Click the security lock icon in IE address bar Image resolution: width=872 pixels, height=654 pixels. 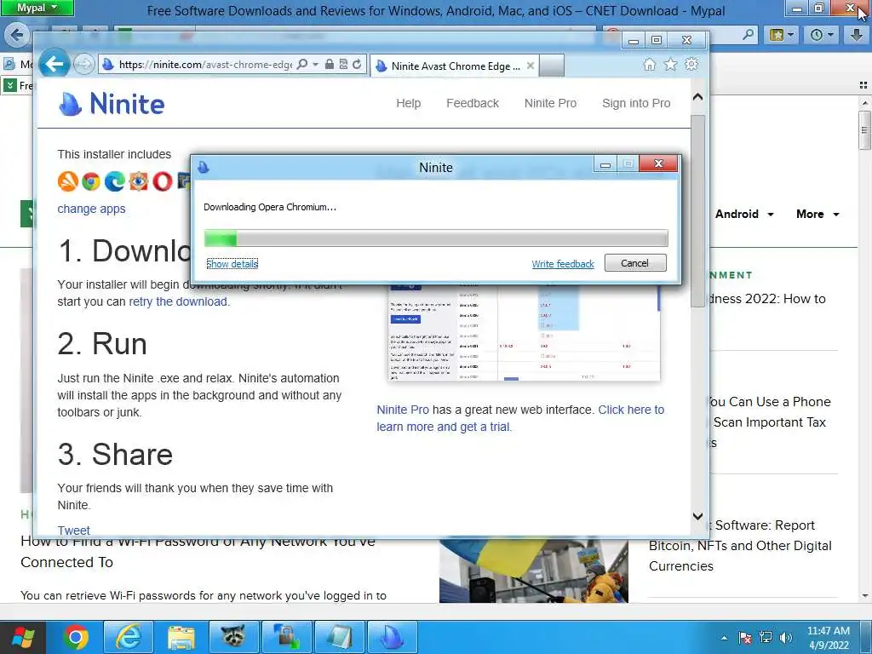pos(330,65)
